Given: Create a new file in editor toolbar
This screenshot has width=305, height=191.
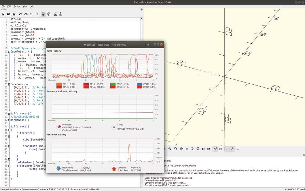Looking at the screenshot, I should [3, 14].
